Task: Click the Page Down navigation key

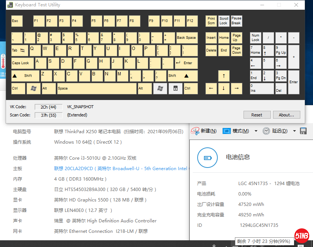Action: (236, 50)
